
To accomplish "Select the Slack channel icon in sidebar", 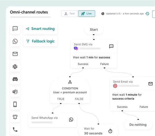I will click(15, 67).
